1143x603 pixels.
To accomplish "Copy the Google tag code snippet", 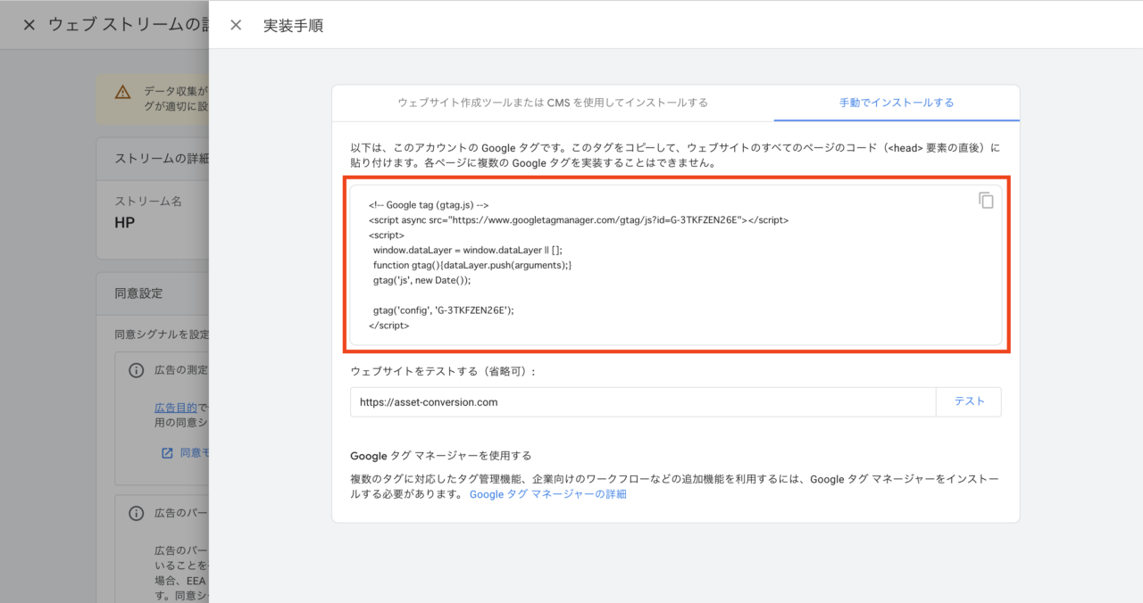I will pos(986,201).
